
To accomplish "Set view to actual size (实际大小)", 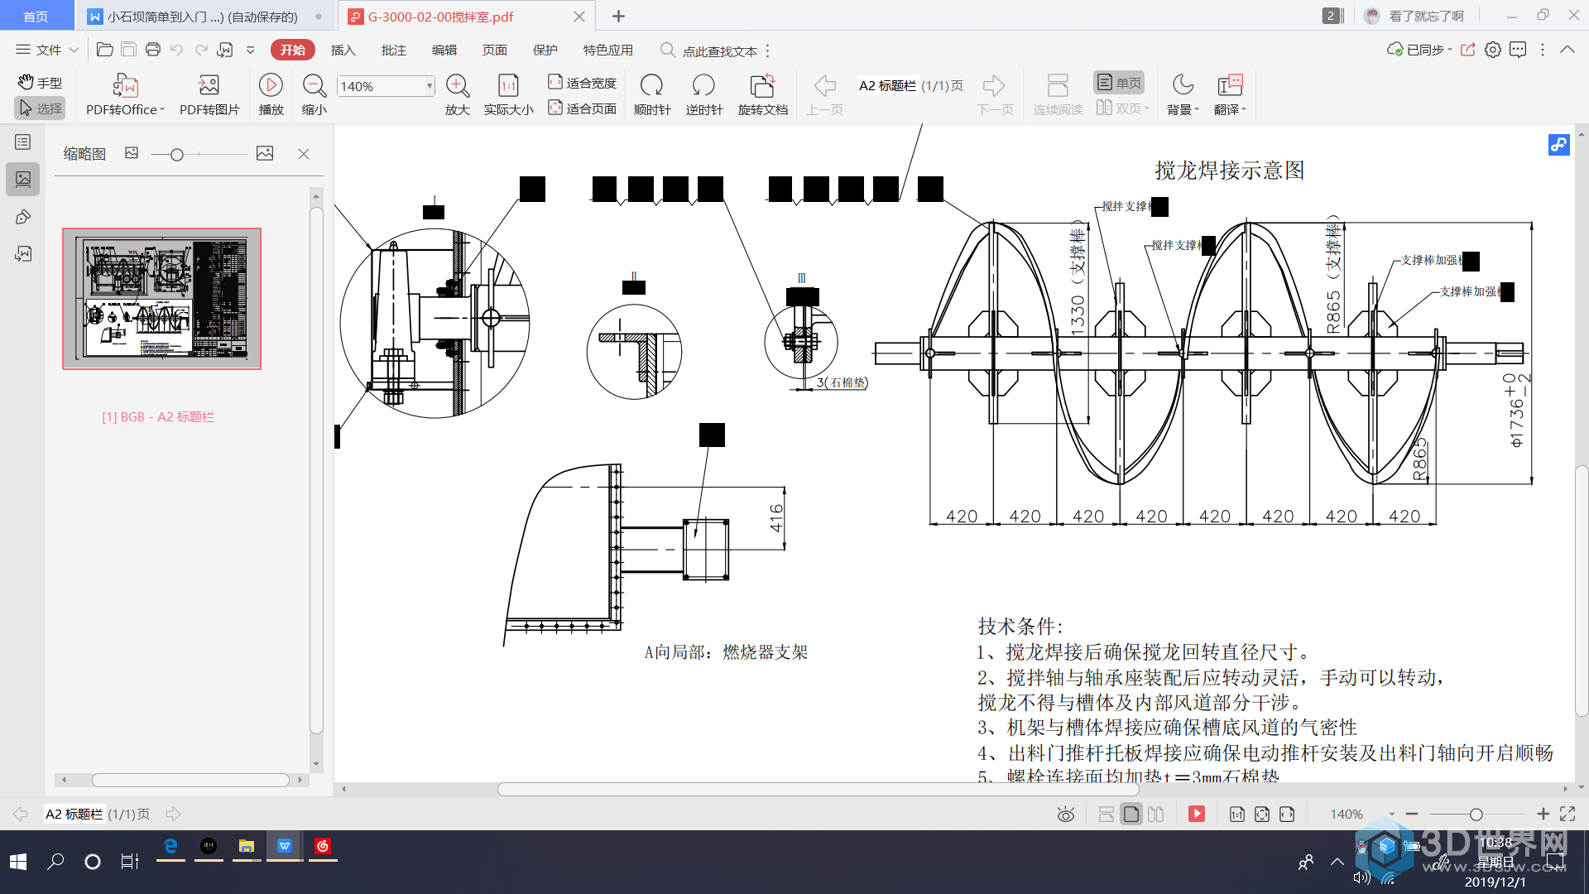I will click(508, 95).
